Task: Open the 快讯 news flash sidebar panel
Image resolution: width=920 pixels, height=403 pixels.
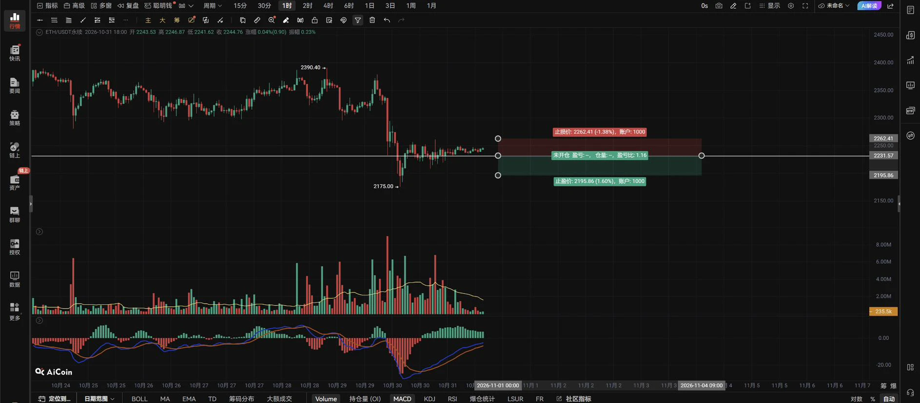Action: pyautogui.click(x=15, y=53)
